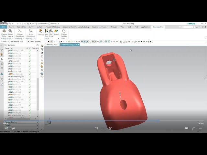
Task: Toggle visibility of Extrude (34)
Action: [9, 97]
